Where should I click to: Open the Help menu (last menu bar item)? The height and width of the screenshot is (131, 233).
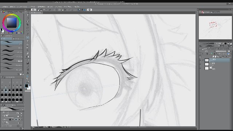76,7
